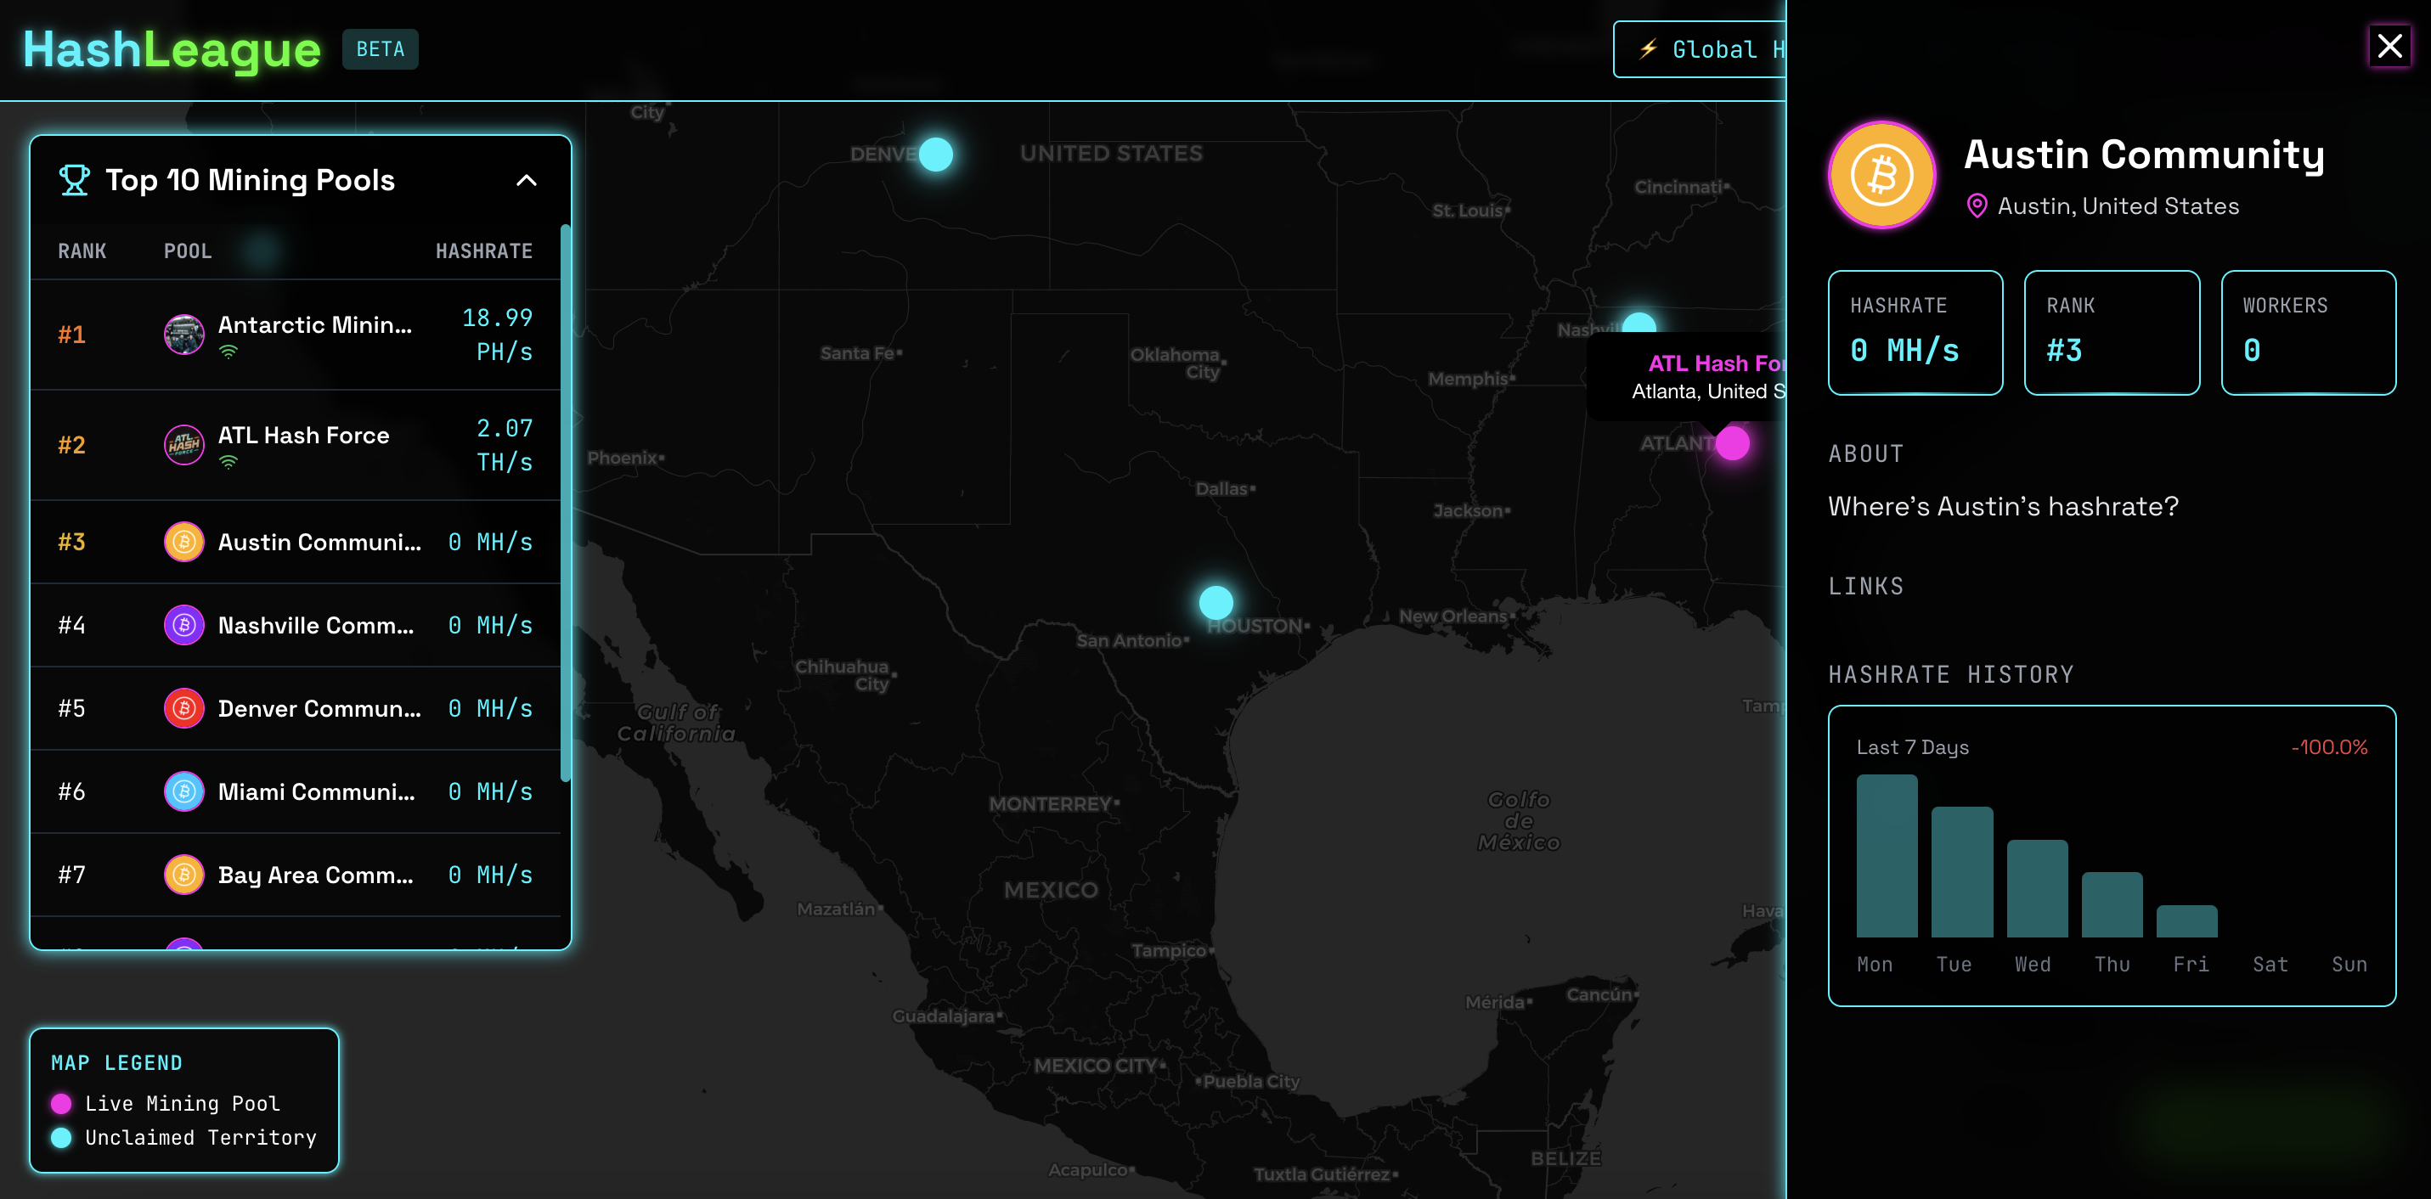Click the cyan Denver territory map marker
Image resolution: width=2431 pixels, height=1199 pixels.
(935, 154)
